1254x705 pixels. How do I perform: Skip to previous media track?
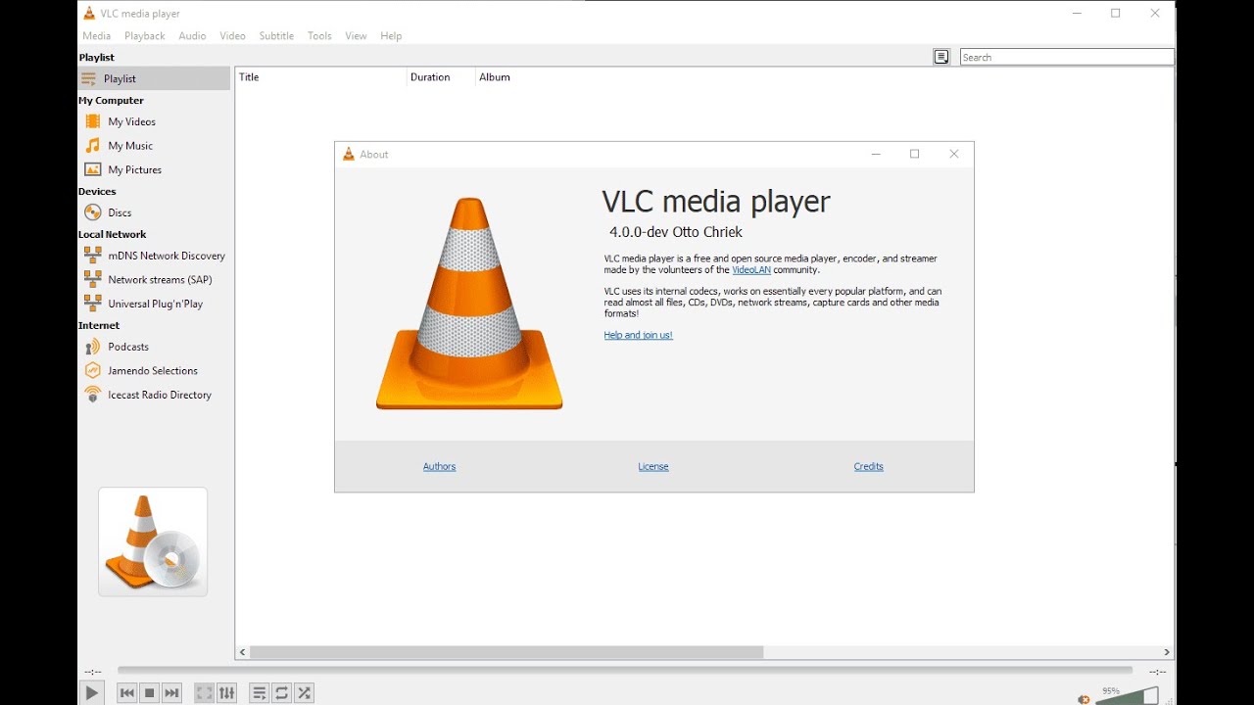click(126, 693)
